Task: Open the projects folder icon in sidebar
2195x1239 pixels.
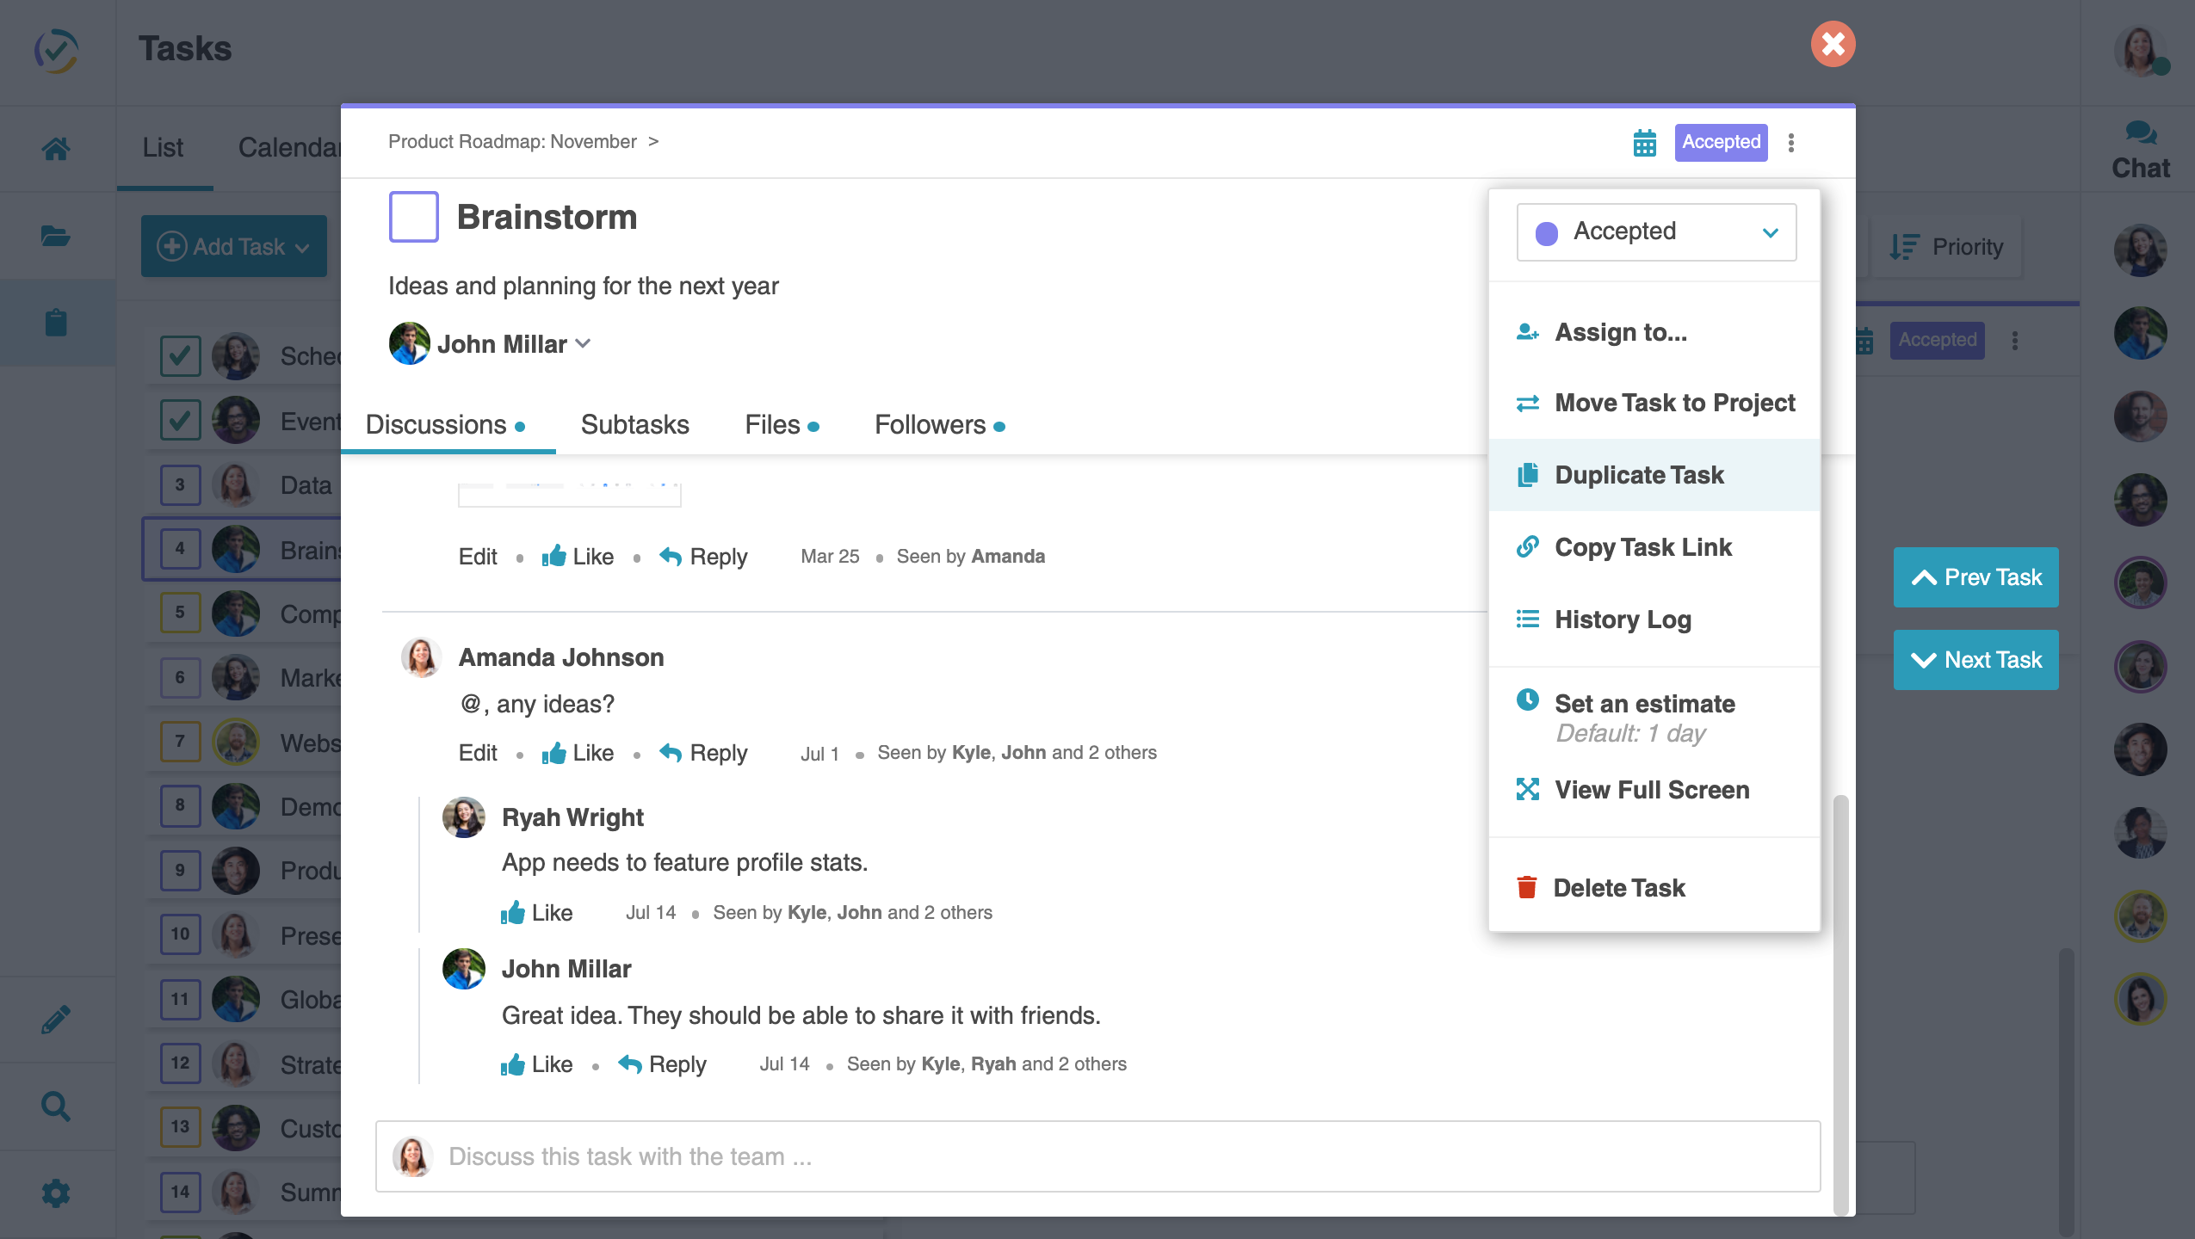Action: pos(56,236)
